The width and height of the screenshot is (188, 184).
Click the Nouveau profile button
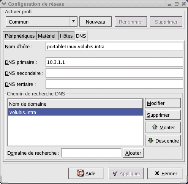coord(95,21)
